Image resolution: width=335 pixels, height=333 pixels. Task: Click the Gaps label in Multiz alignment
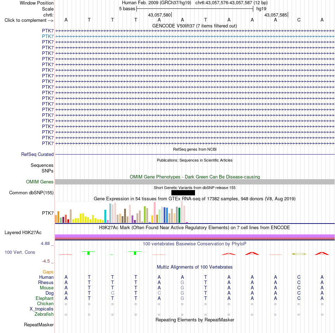48,272
